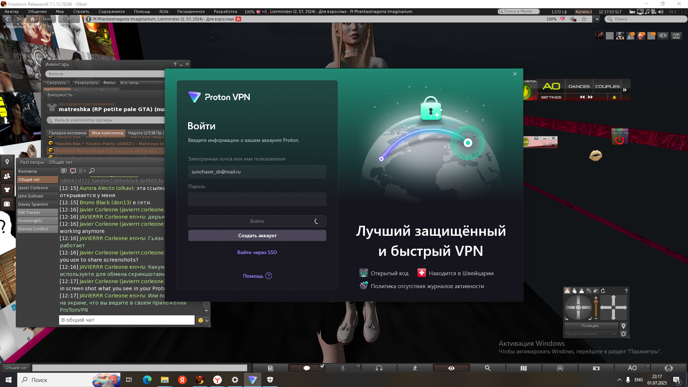Toggle the checkbox on the microphone toolbar button
The width and height of the screenshot is (688, 387).
coord(358,366)
